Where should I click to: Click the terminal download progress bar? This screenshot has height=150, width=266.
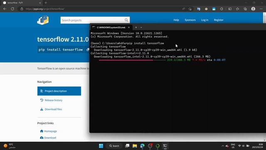tap(132, 60)
